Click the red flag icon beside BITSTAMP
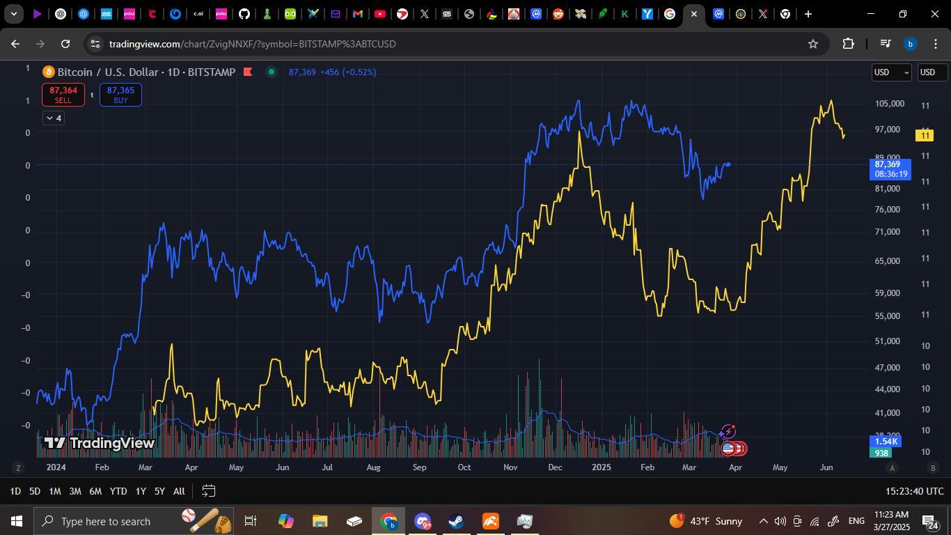The height and width of the screenshot is (535, 951). pos(248,72)
